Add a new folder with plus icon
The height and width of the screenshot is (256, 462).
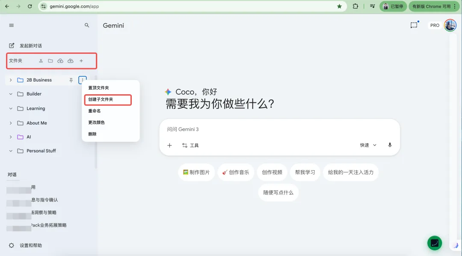[x=81, y=61]
